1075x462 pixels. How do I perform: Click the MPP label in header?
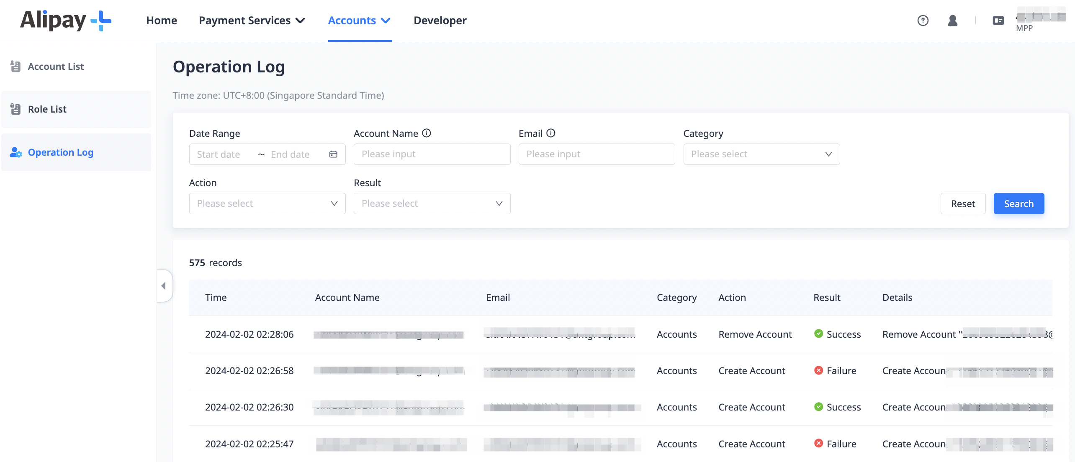(1024, 28)
